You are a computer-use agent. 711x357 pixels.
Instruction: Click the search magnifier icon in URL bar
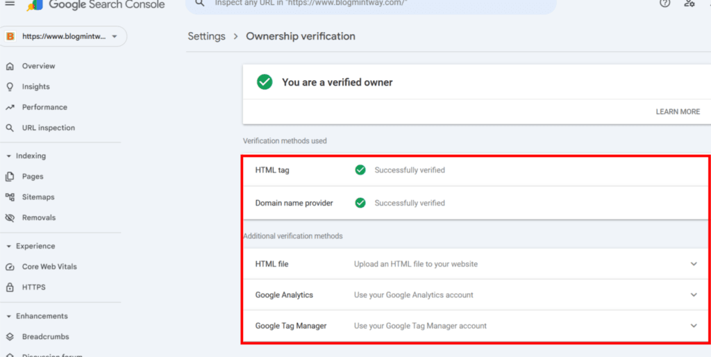199,3
